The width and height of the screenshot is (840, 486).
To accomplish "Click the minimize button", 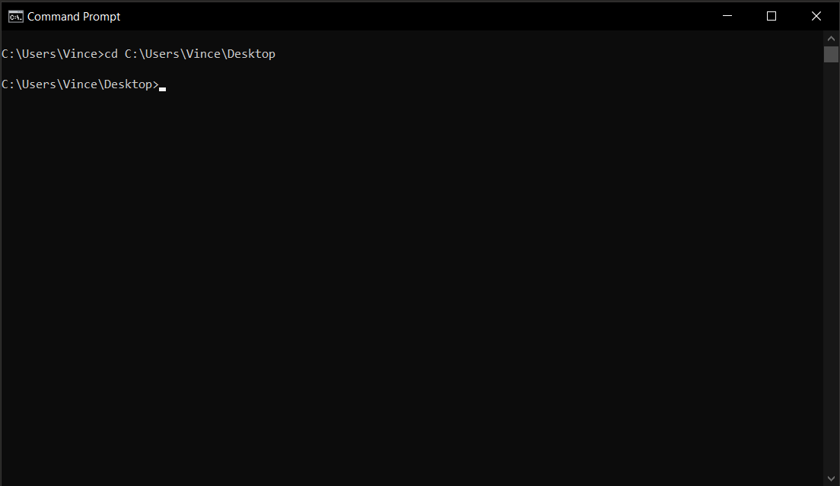I will (727, 15).
